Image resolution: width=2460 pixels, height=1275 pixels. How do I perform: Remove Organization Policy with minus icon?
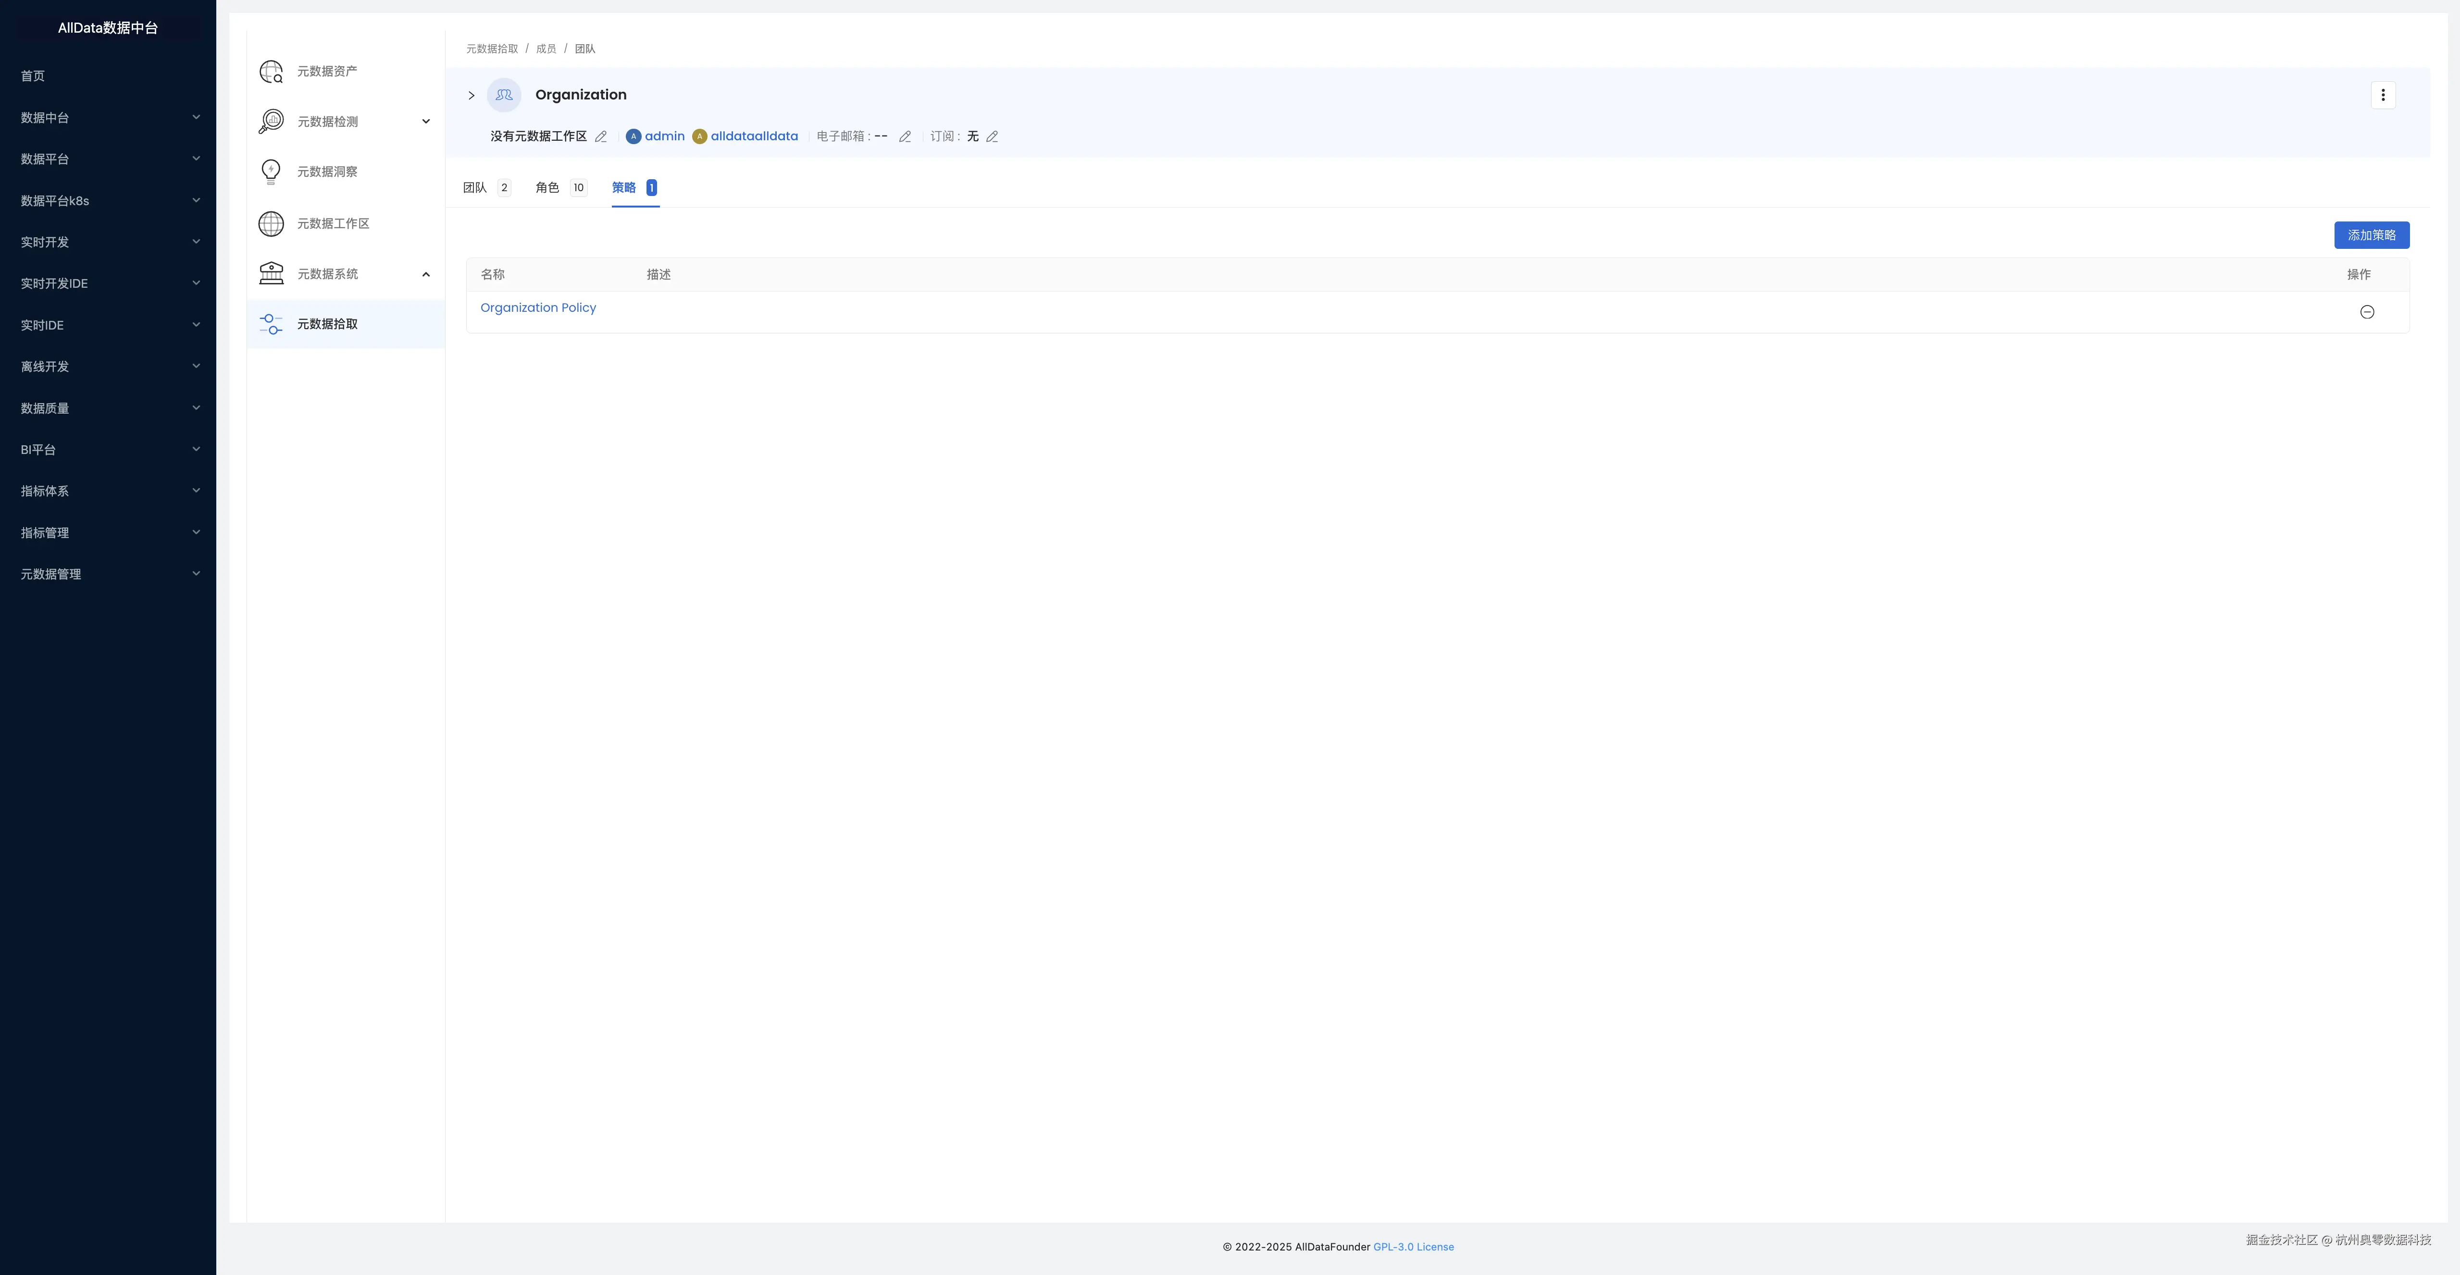point(2366,312)
